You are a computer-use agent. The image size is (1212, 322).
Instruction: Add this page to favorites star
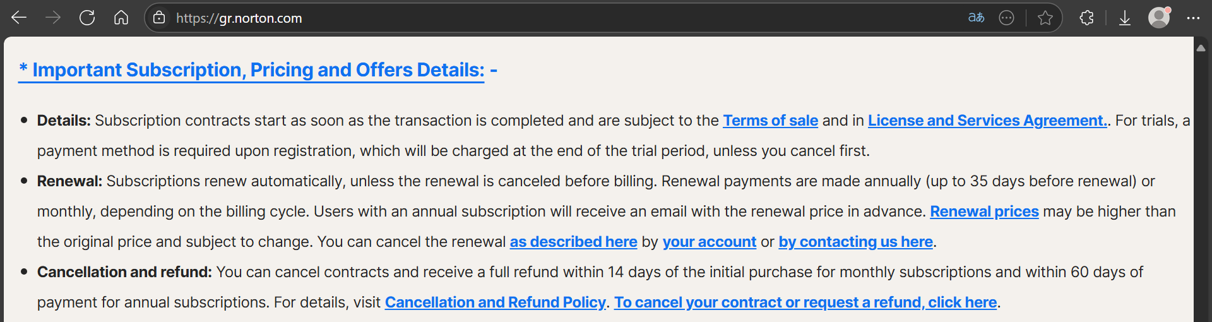1045,18
